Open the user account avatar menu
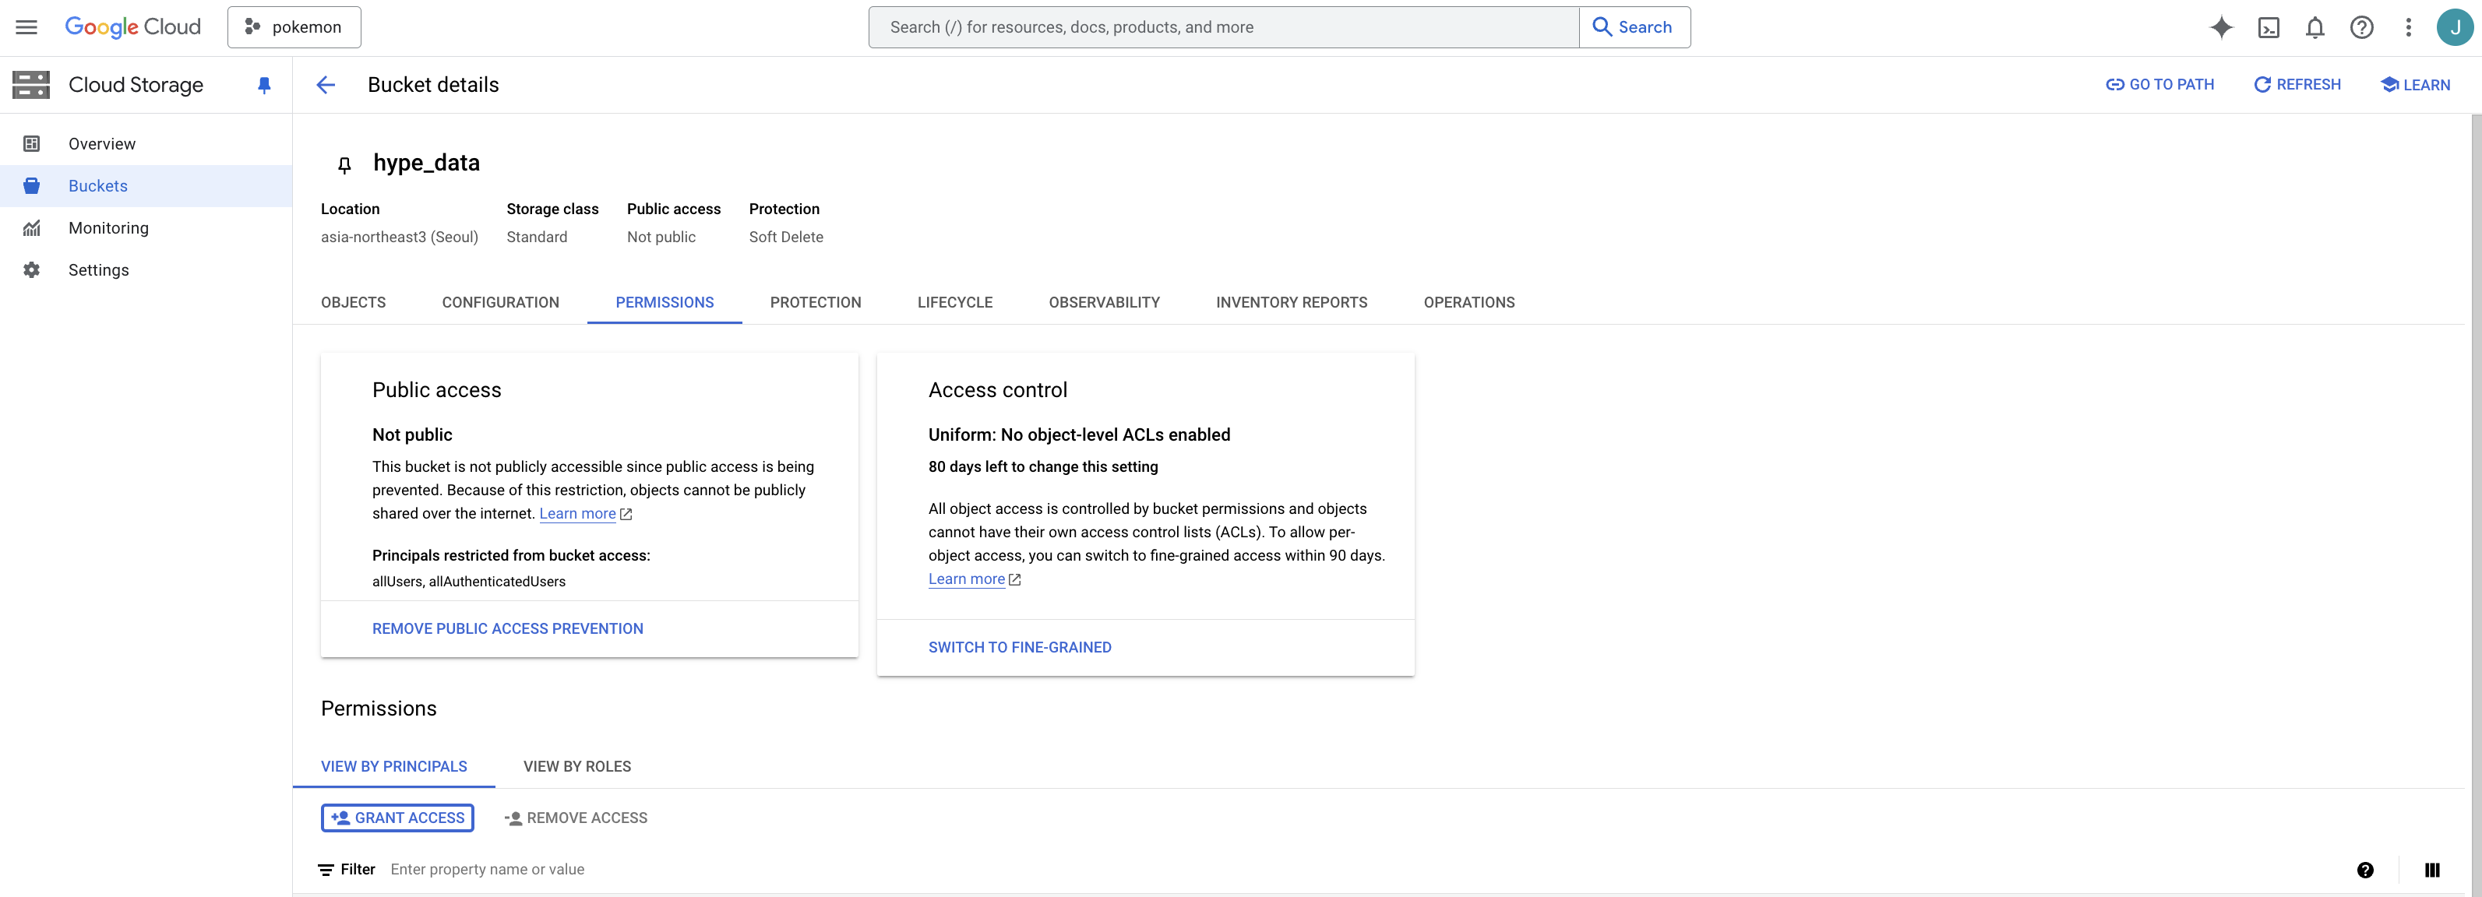2482x897 pixels. tap(2454, 27)
